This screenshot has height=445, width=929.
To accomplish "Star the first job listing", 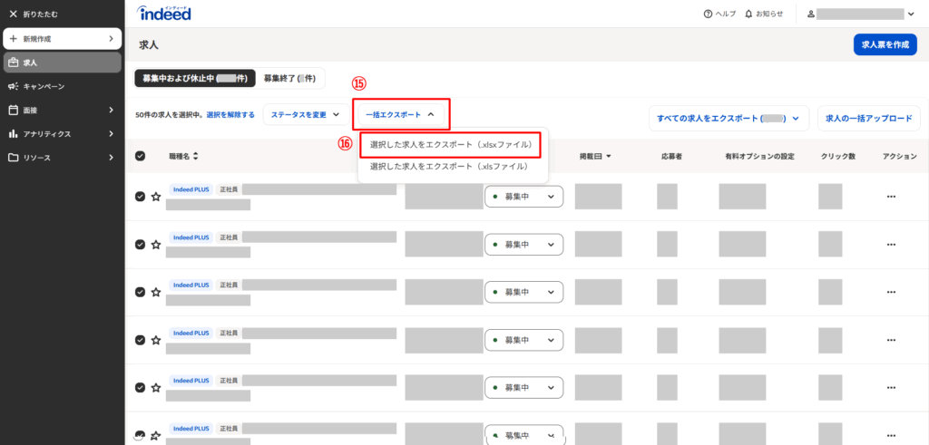I will pyautogui.click(x=156, y=197).
